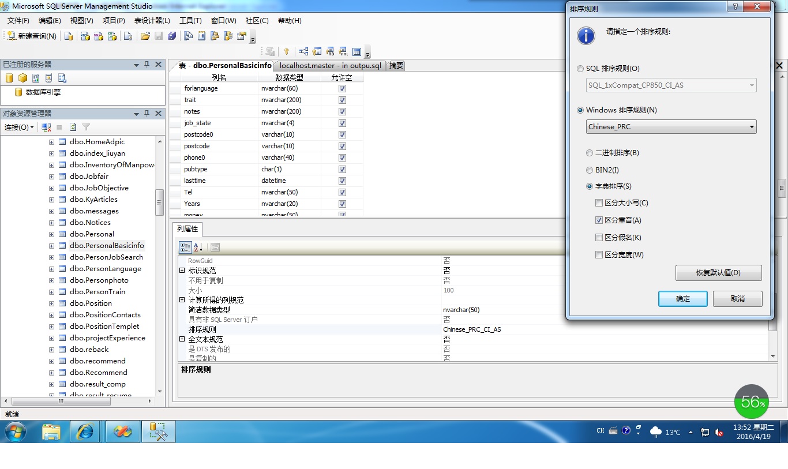Select the BIN2 radio button
Viewport: 788px width, 469px height.
(x=590, y=170)
